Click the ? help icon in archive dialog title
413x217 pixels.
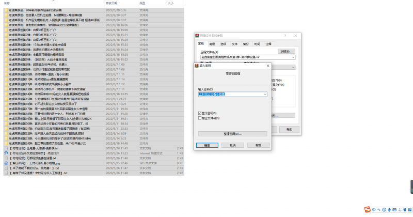pyautogui.click(x=286, y=35)
